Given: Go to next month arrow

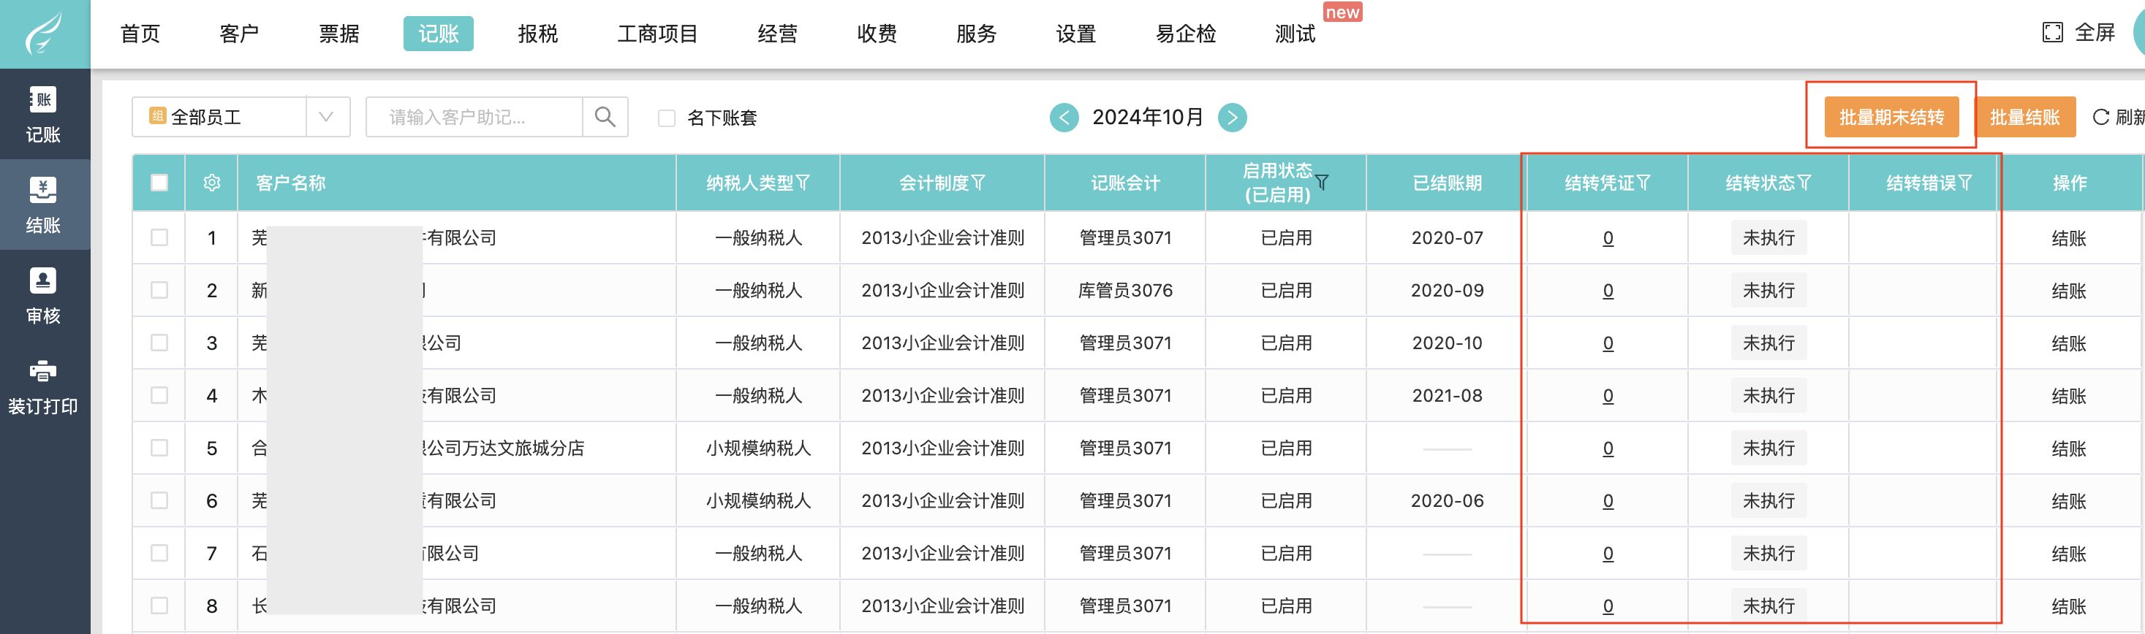Looking at the screenshot, I should click(1233, 118).
